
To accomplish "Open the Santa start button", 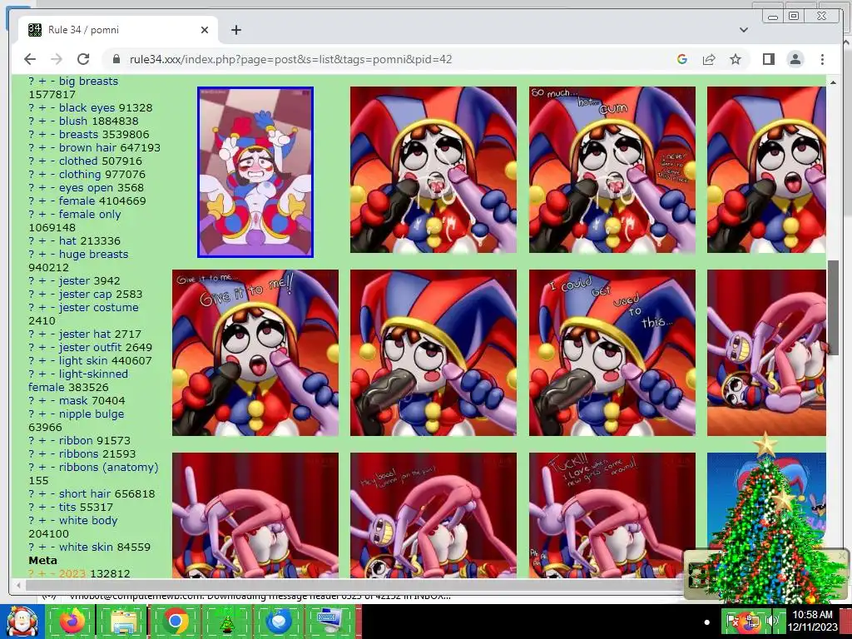I will coord(21,622).
